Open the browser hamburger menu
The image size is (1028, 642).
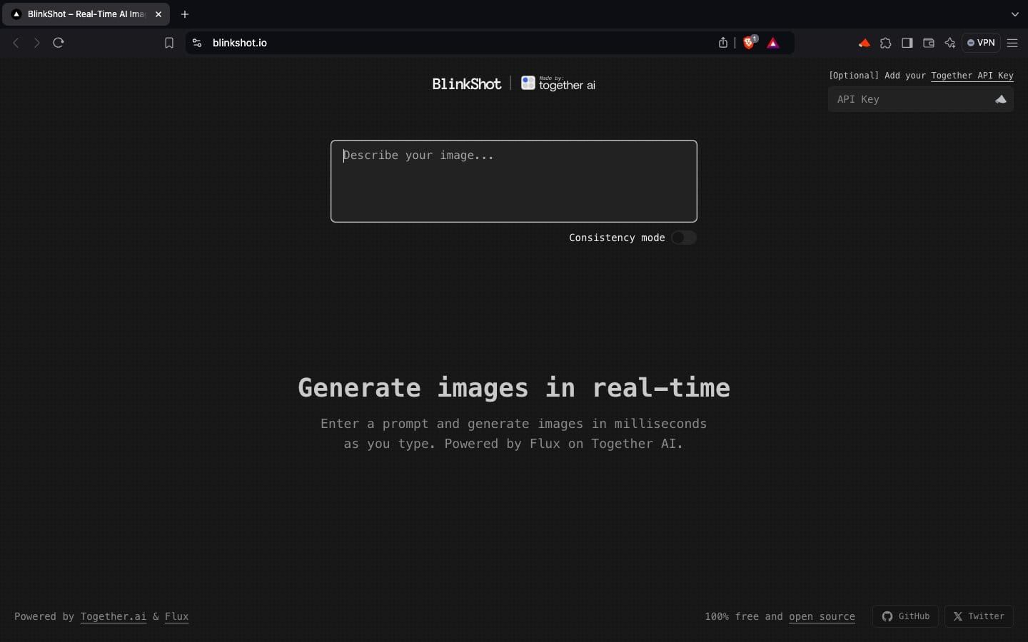click(x=1013, y=43)
